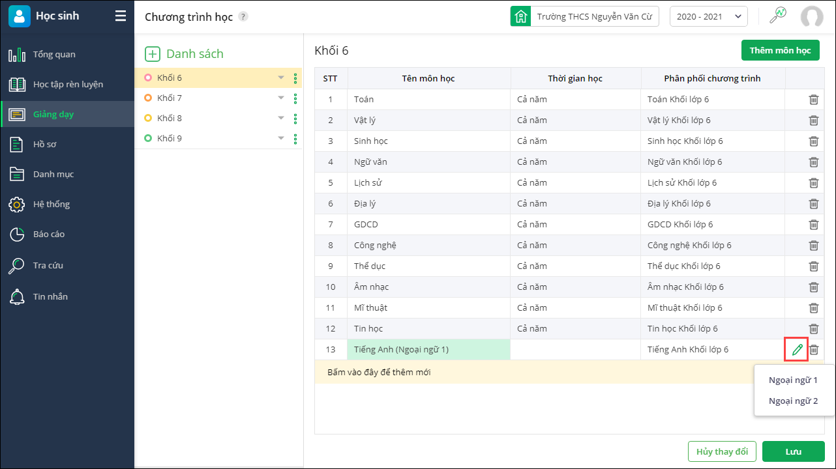The image size is (836, 469).
Task: Click the pin/search tool icon in top bar
Action: 777,16
